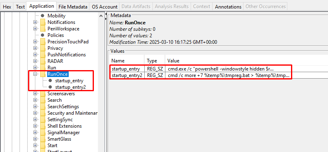Image resolution: width=328 pixels, height=152 pixels.
Task: Expand the Search registry key
Action: pyautogui.click(x=35, y=100)
